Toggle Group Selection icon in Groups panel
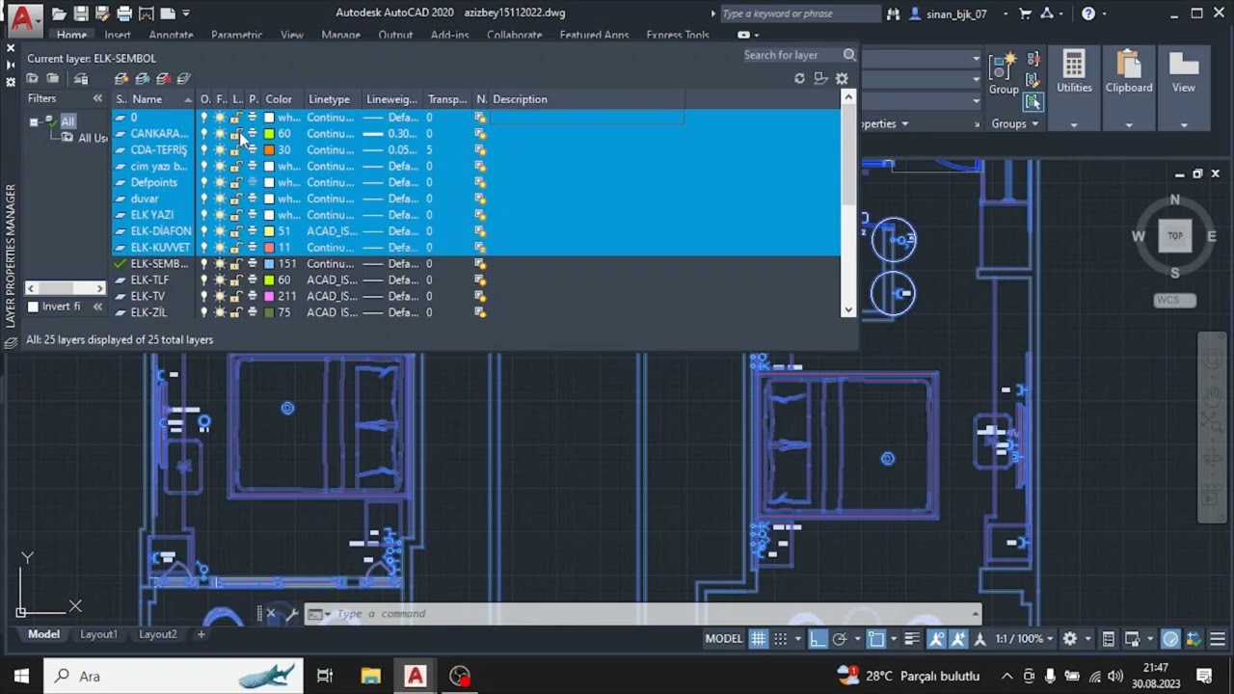The image size is (1234, 694). (1033, 101)
